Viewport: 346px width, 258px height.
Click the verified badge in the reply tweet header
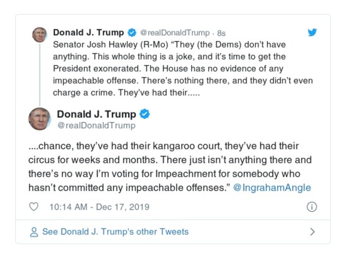coord(132,33)
